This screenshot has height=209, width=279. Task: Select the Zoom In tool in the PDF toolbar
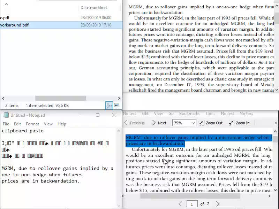click(238, 123)
